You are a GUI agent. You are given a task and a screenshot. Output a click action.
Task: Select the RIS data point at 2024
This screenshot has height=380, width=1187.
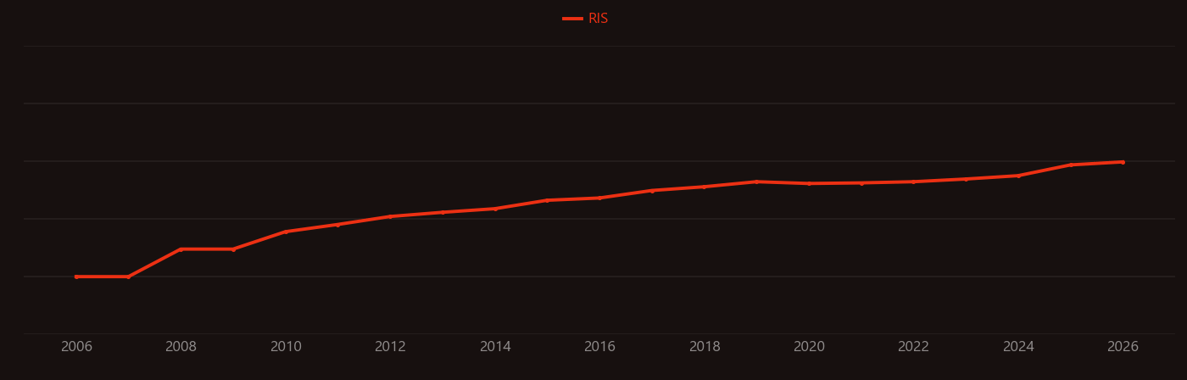(x=1018, y=176)
